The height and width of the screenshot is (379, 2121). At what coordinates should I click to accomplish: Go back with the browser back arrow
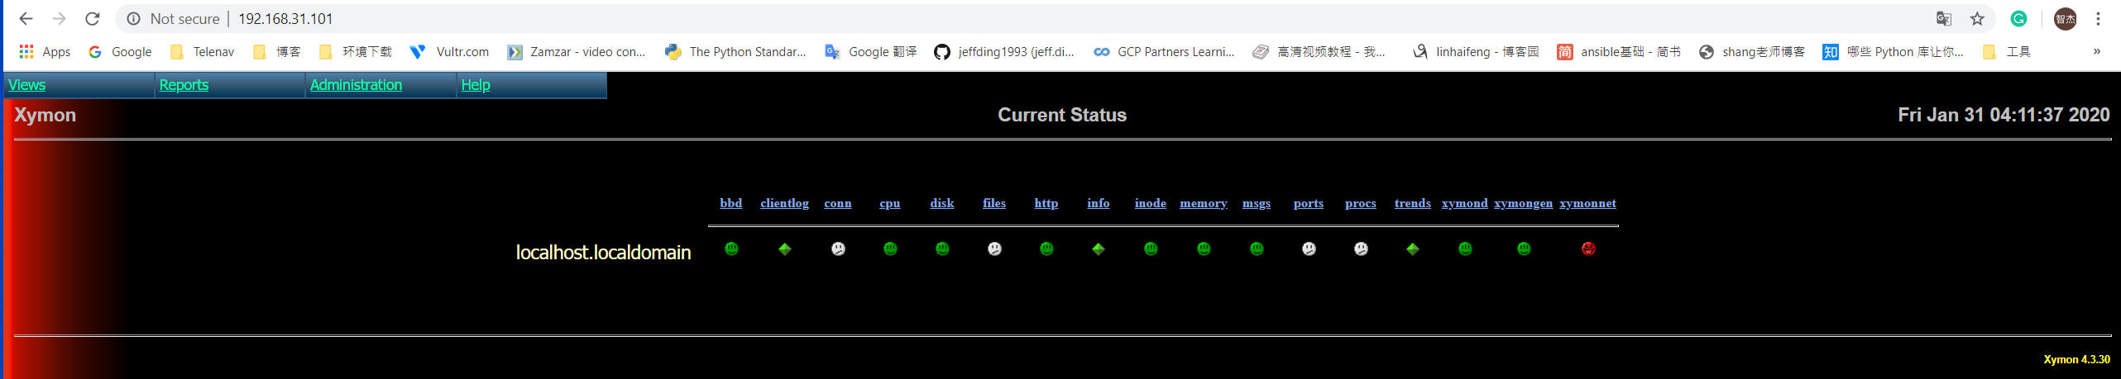click(26, 18)
